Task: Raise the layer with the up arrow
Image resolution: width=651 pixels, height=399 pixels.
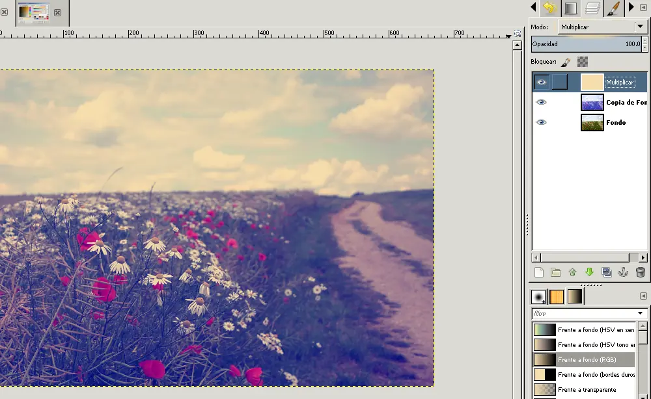Action: [x=572, y=273]
